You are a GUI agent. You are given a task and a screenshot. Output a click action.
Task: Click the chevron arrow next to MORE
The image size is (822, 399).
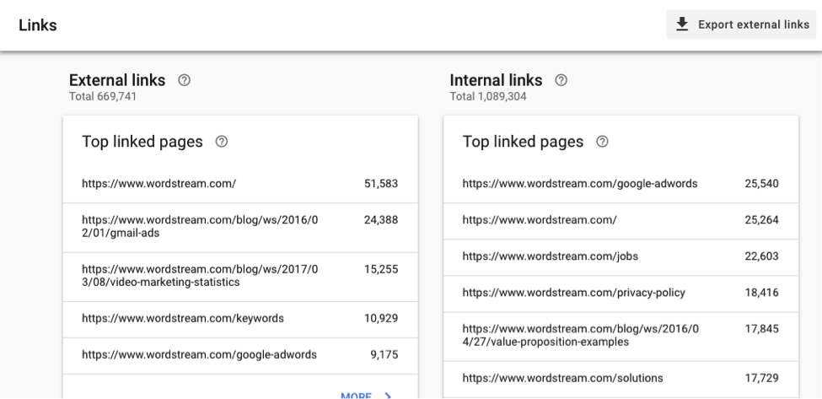[387, 395]
